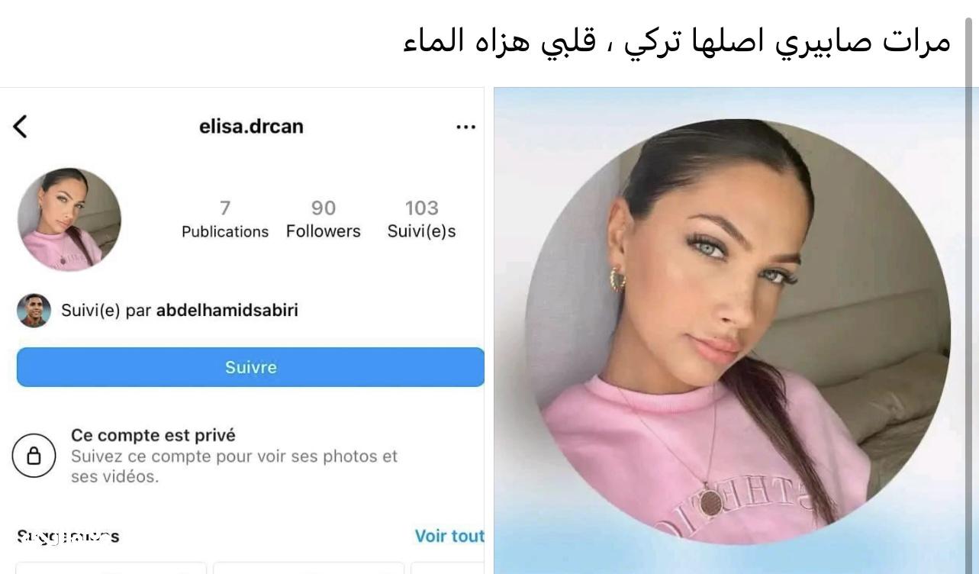Screen dimensions: 979x574
Task: Select Voir tout beside suggestions
Action: point(449,536)
